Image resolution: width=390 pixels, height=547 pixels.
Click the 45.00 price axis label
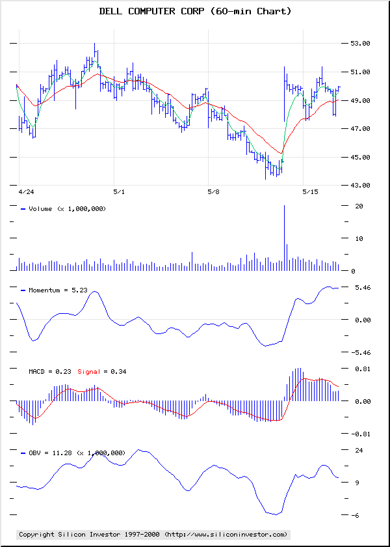tap(360, 158)
